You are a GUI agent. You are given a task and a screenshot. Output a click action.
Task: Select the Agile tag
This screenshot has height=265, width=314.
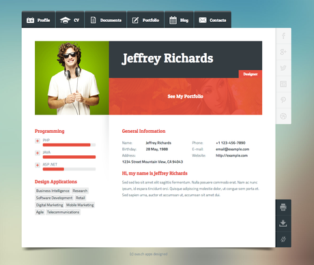pos(40,212)
